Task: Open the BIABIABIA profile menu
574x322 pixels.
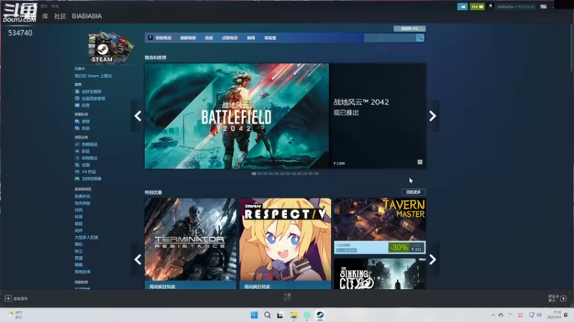Action: [87, 16]
